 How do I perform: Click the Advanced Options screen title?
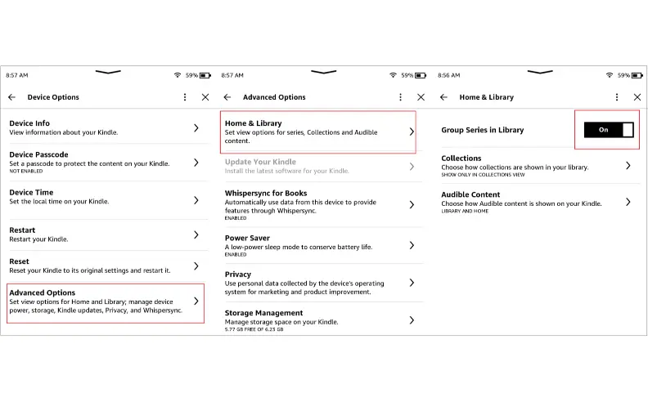point(274,97)
